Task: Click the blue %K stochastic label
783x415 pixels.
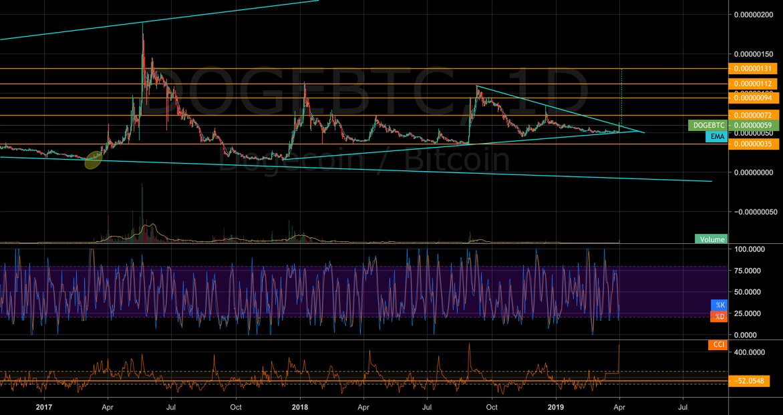Action: point(720,304)
